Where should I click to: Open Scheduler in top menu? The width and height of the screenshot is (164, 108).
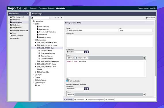(x=51, y=8)
